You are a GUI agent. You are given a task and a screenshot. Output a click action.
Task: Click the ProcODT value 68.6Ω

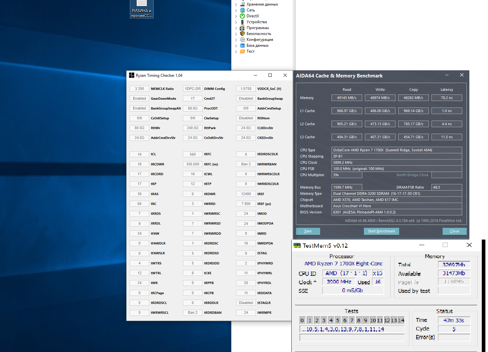(193, 108)
